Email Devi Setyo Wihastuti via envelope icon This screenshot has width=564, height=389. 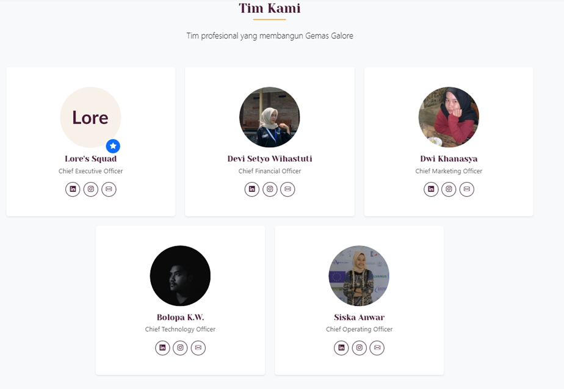pyautogui.click(x=287, y=189)
